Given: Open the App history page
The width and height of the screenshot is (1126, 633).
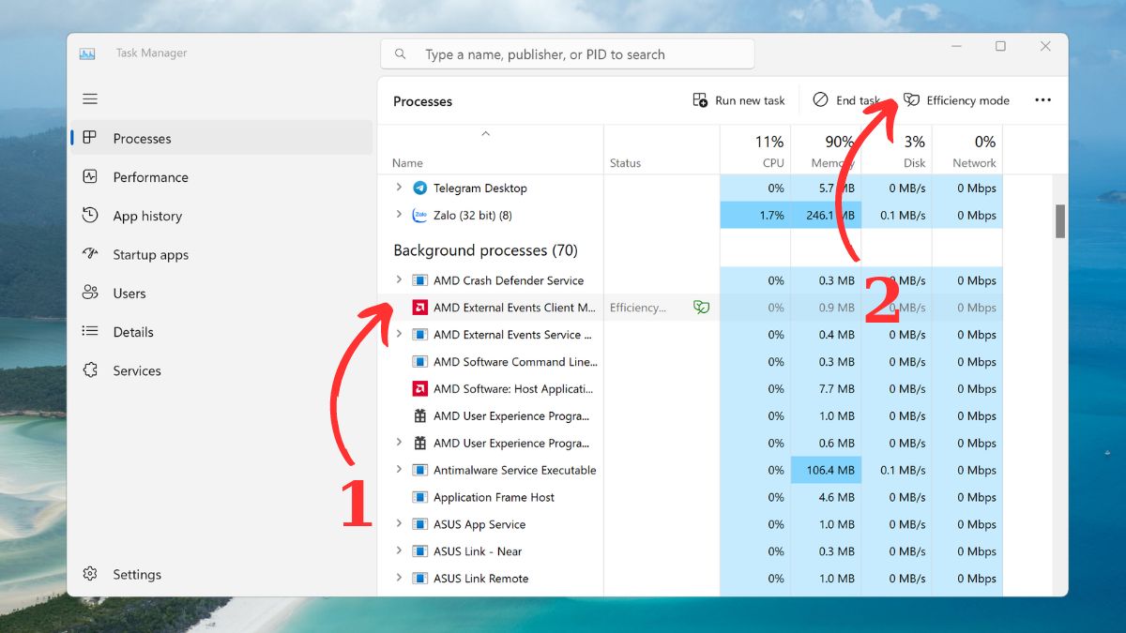Looking at the screenshot, I should click(x=221, y=216).
